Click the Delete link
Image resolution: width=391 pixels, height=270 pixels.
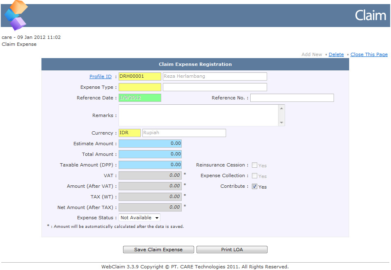click(x=336, y=54)
